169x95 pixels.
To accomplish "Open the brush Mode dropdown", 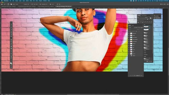I will [19, 4].
